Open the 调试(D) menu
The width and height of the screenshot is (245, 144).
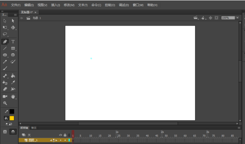tap(124, 5)
